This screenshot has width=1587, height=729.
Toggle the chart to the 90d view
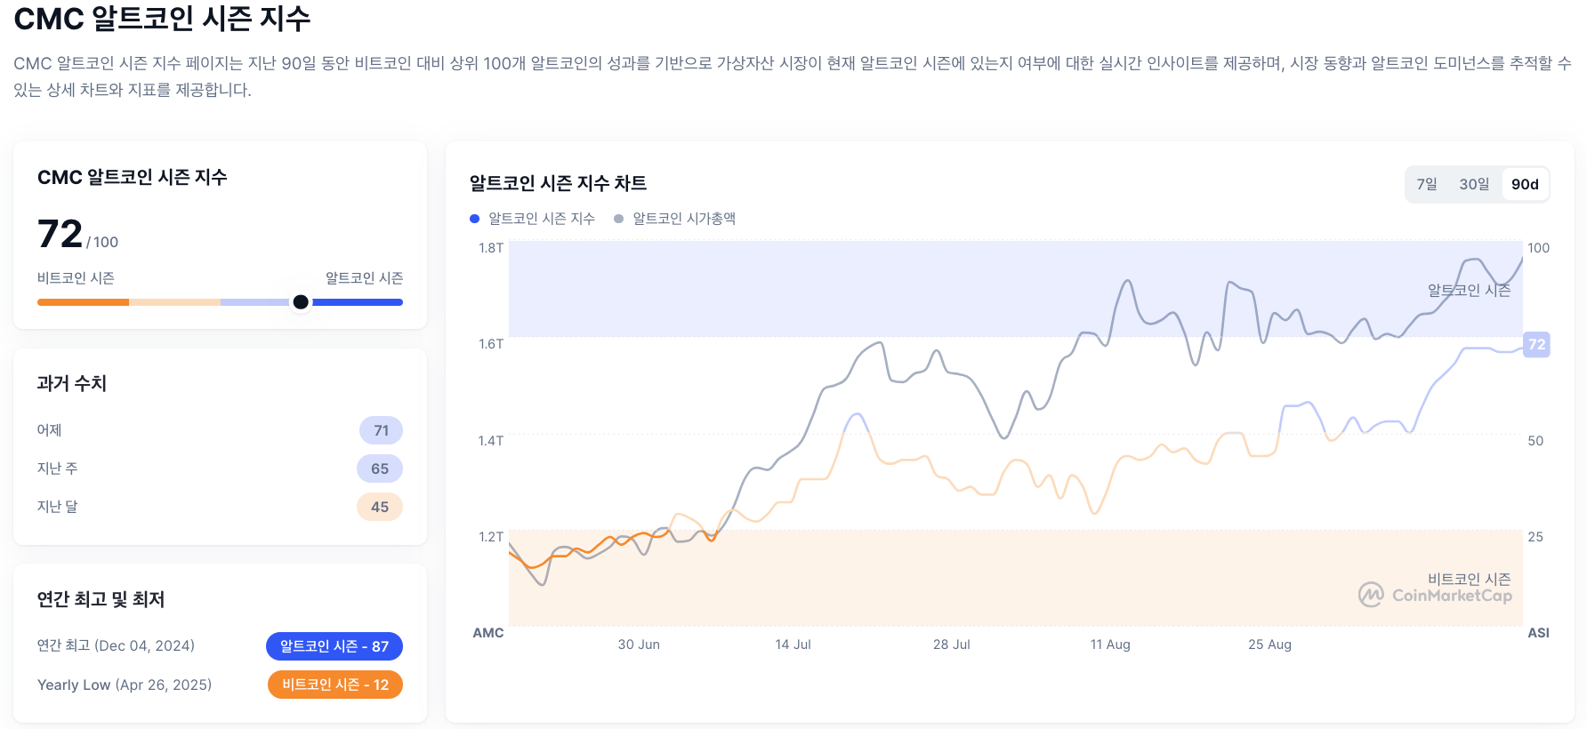tap(1527, 184)
